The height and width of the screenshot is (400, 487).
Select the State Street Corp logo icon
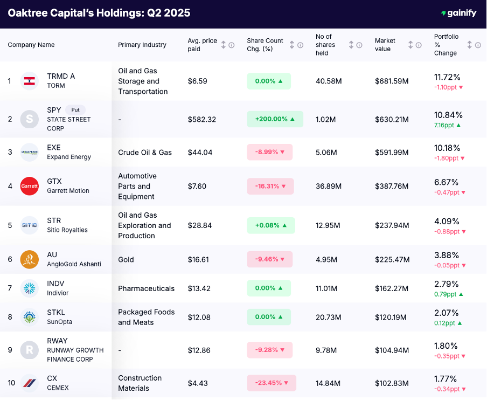(x=30, y=119)
